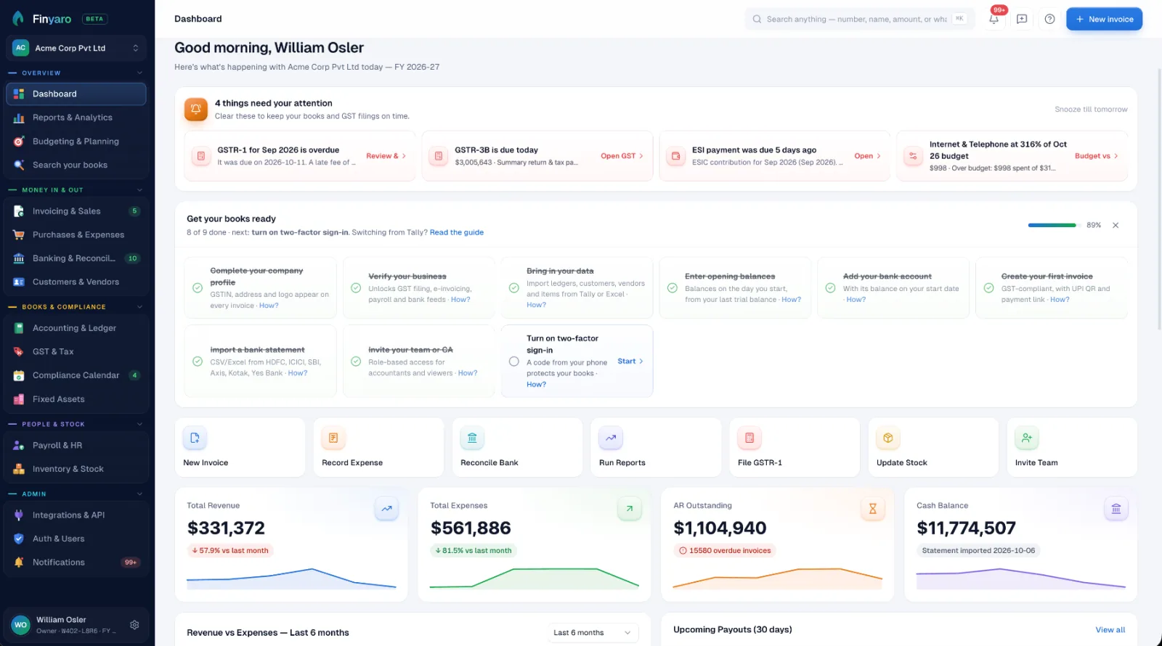This screenshot has width=1162, height=646.
Task: Click the settings gear beside William Osler
Action: 134,625
